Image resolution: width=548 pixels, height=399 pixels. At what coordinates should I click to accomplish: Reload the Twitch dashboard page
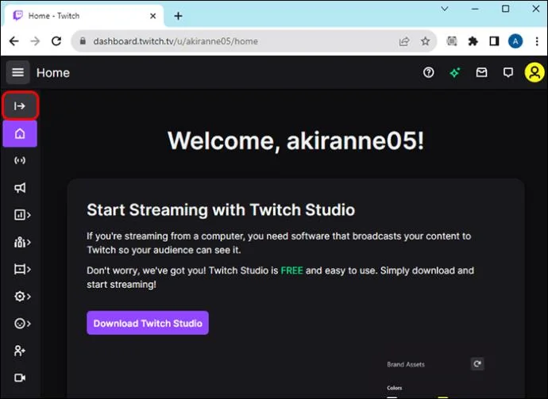[x=56, y=41]
